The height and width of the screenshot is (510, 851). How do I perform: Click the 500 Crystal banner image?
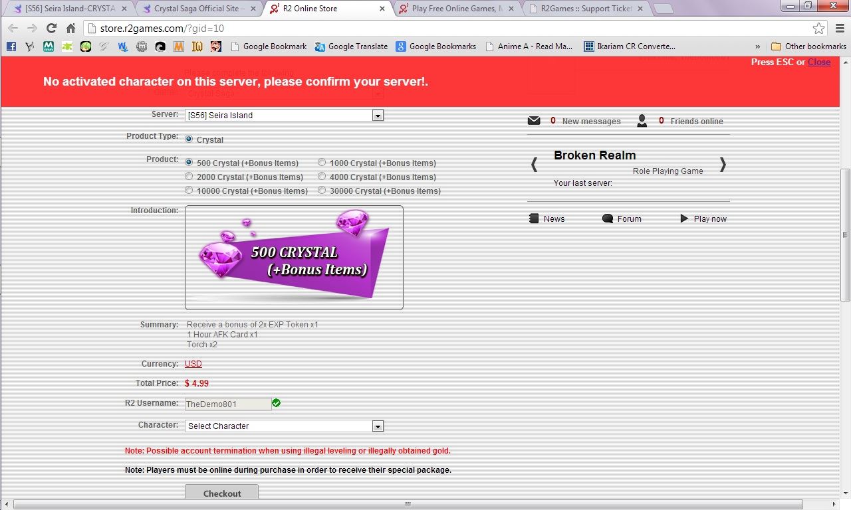point(294,257)
